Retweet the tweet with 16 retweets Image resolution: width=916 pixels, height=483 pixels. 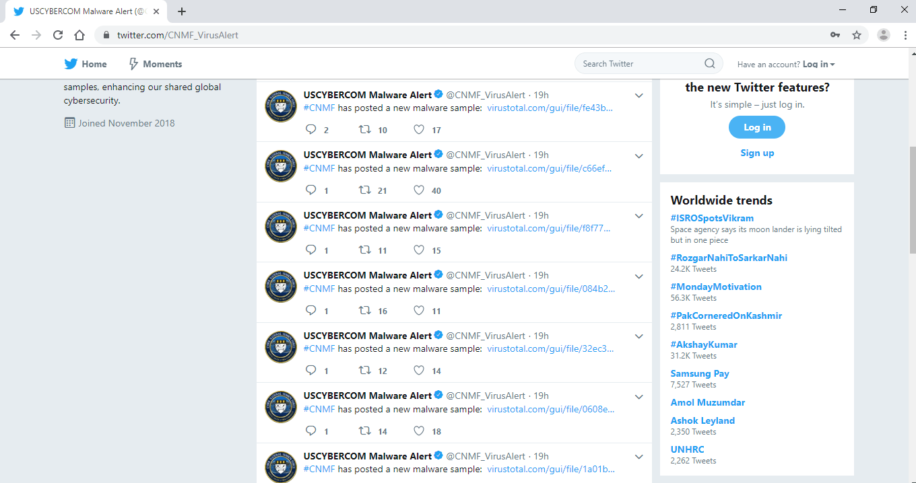click(365, 311)
